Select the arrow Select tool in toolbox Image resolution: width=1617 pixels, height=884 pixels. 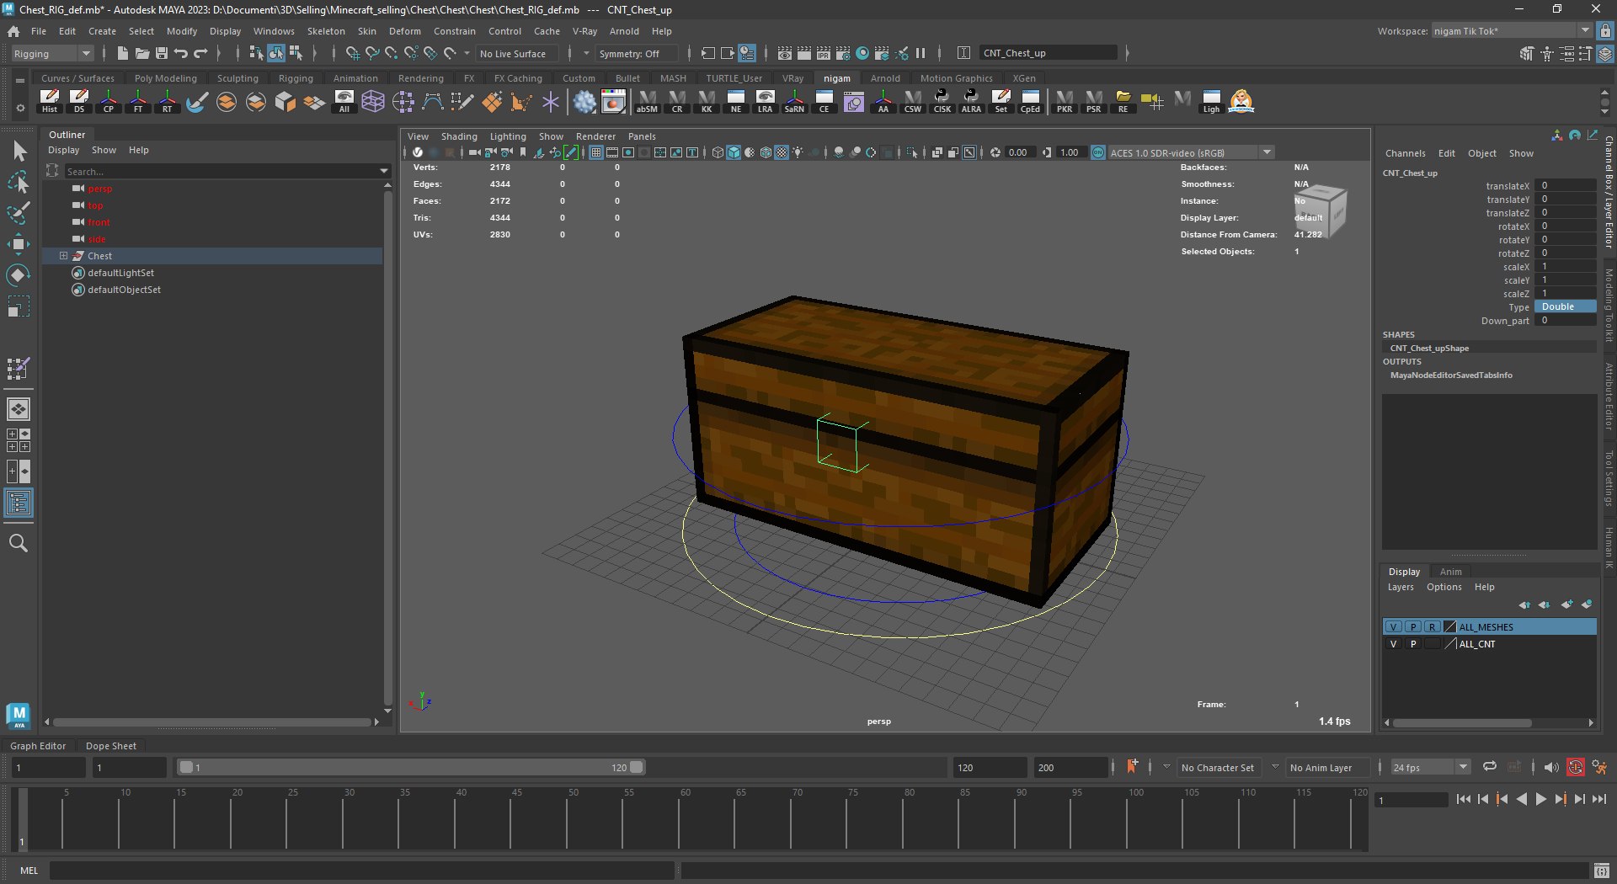(x=19, y=151)
